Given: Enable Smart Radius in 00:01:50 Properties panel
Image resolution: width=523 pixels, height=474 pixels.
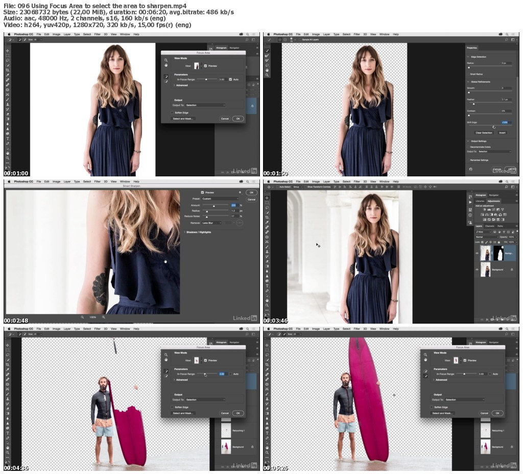Looking at the screenshot, I should point(468,74).
